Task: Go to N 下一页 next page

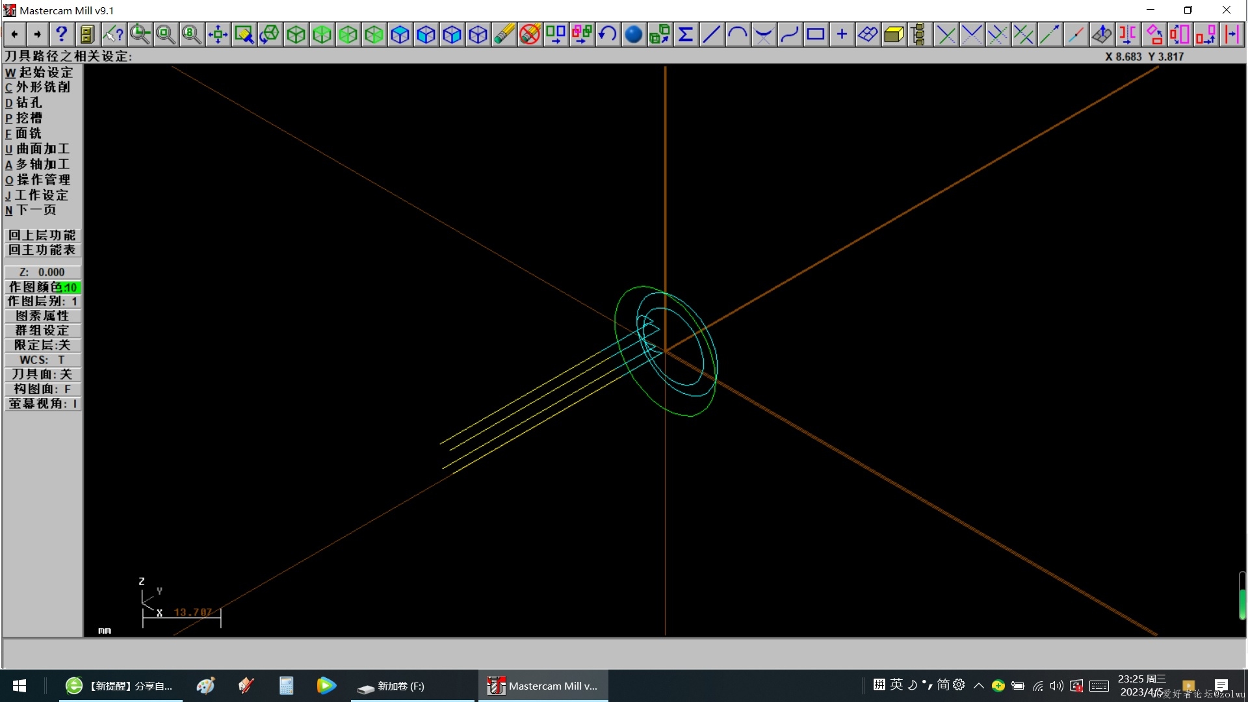Action: (x=31, y=210)
